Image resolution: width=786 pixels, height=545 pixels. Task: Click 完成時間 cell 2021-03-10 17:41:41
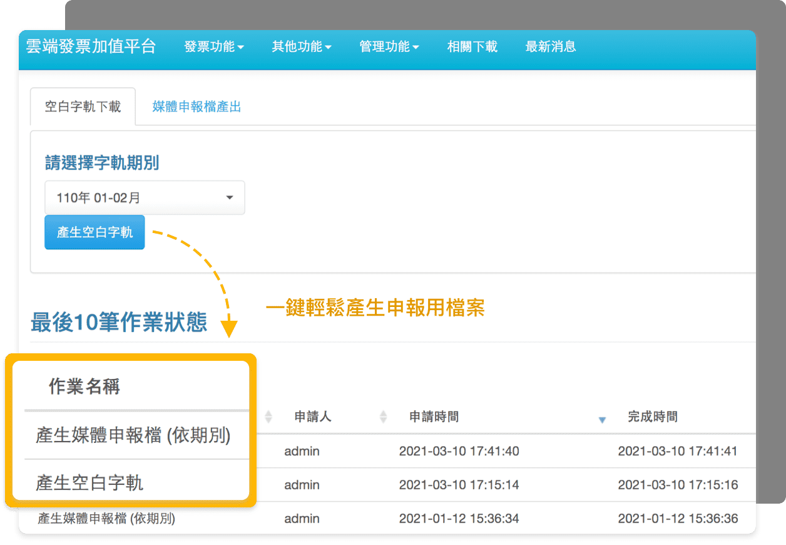(678, 451)
